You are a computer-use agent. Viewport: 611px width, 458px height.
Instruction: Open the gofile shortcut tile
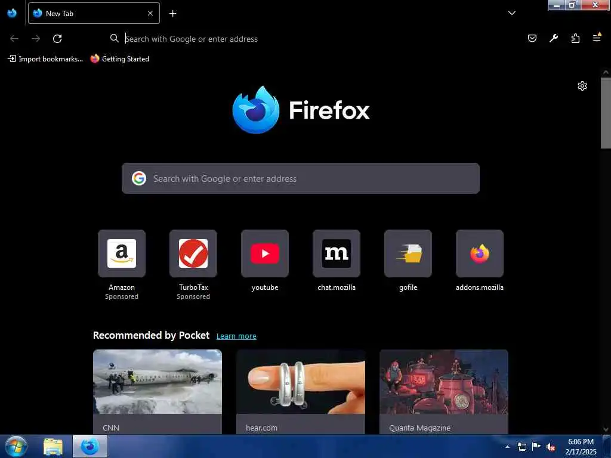[408, 253]
